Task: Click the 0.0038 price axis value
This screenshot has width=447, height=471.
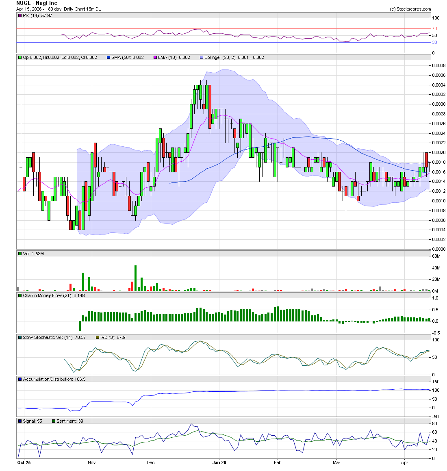Action: point(439,65)
